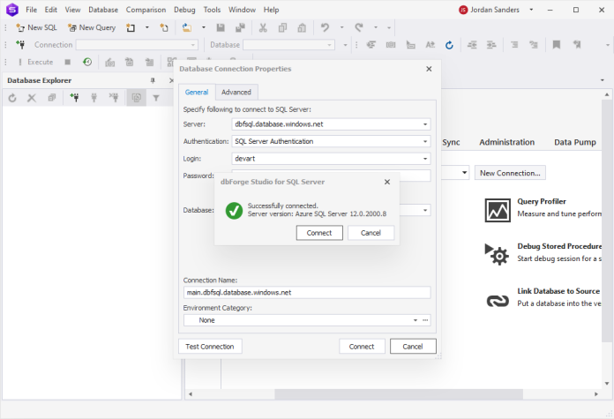Click the Debug Stored Procedure gear icon
614x419 pixels.
pyautogui.click(x=497, y=255)
